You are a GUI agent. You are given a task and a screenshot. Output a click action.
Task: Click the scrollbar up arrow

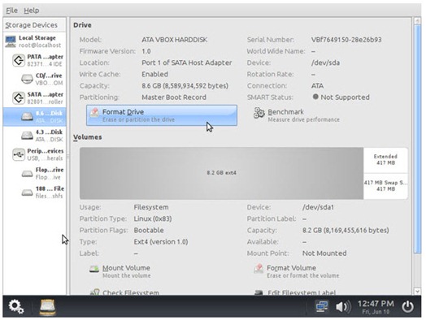coord(417,20)
